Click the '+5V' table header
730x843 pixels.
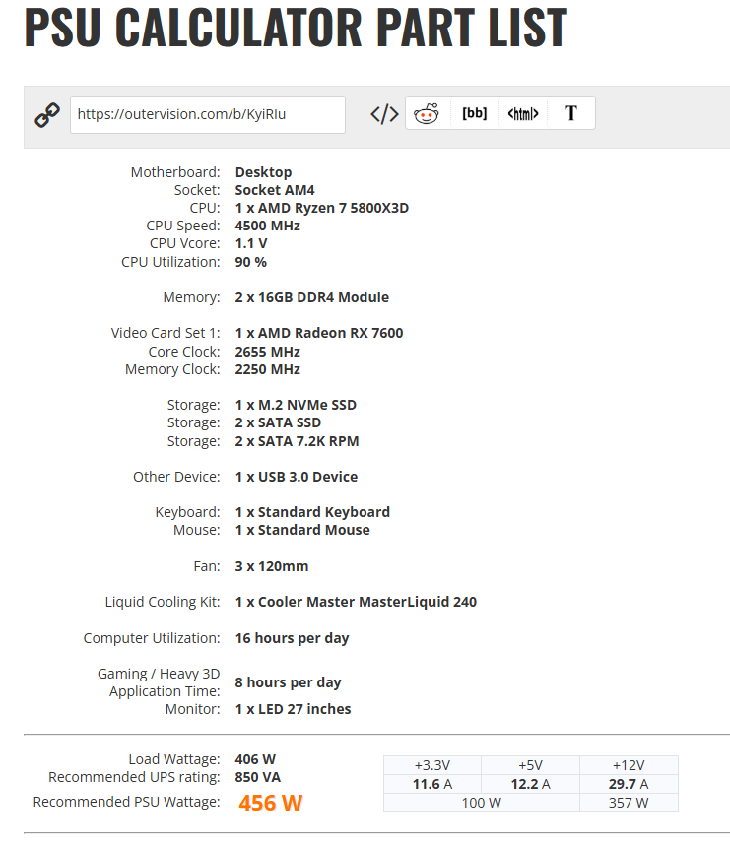(x=530, y=765)
